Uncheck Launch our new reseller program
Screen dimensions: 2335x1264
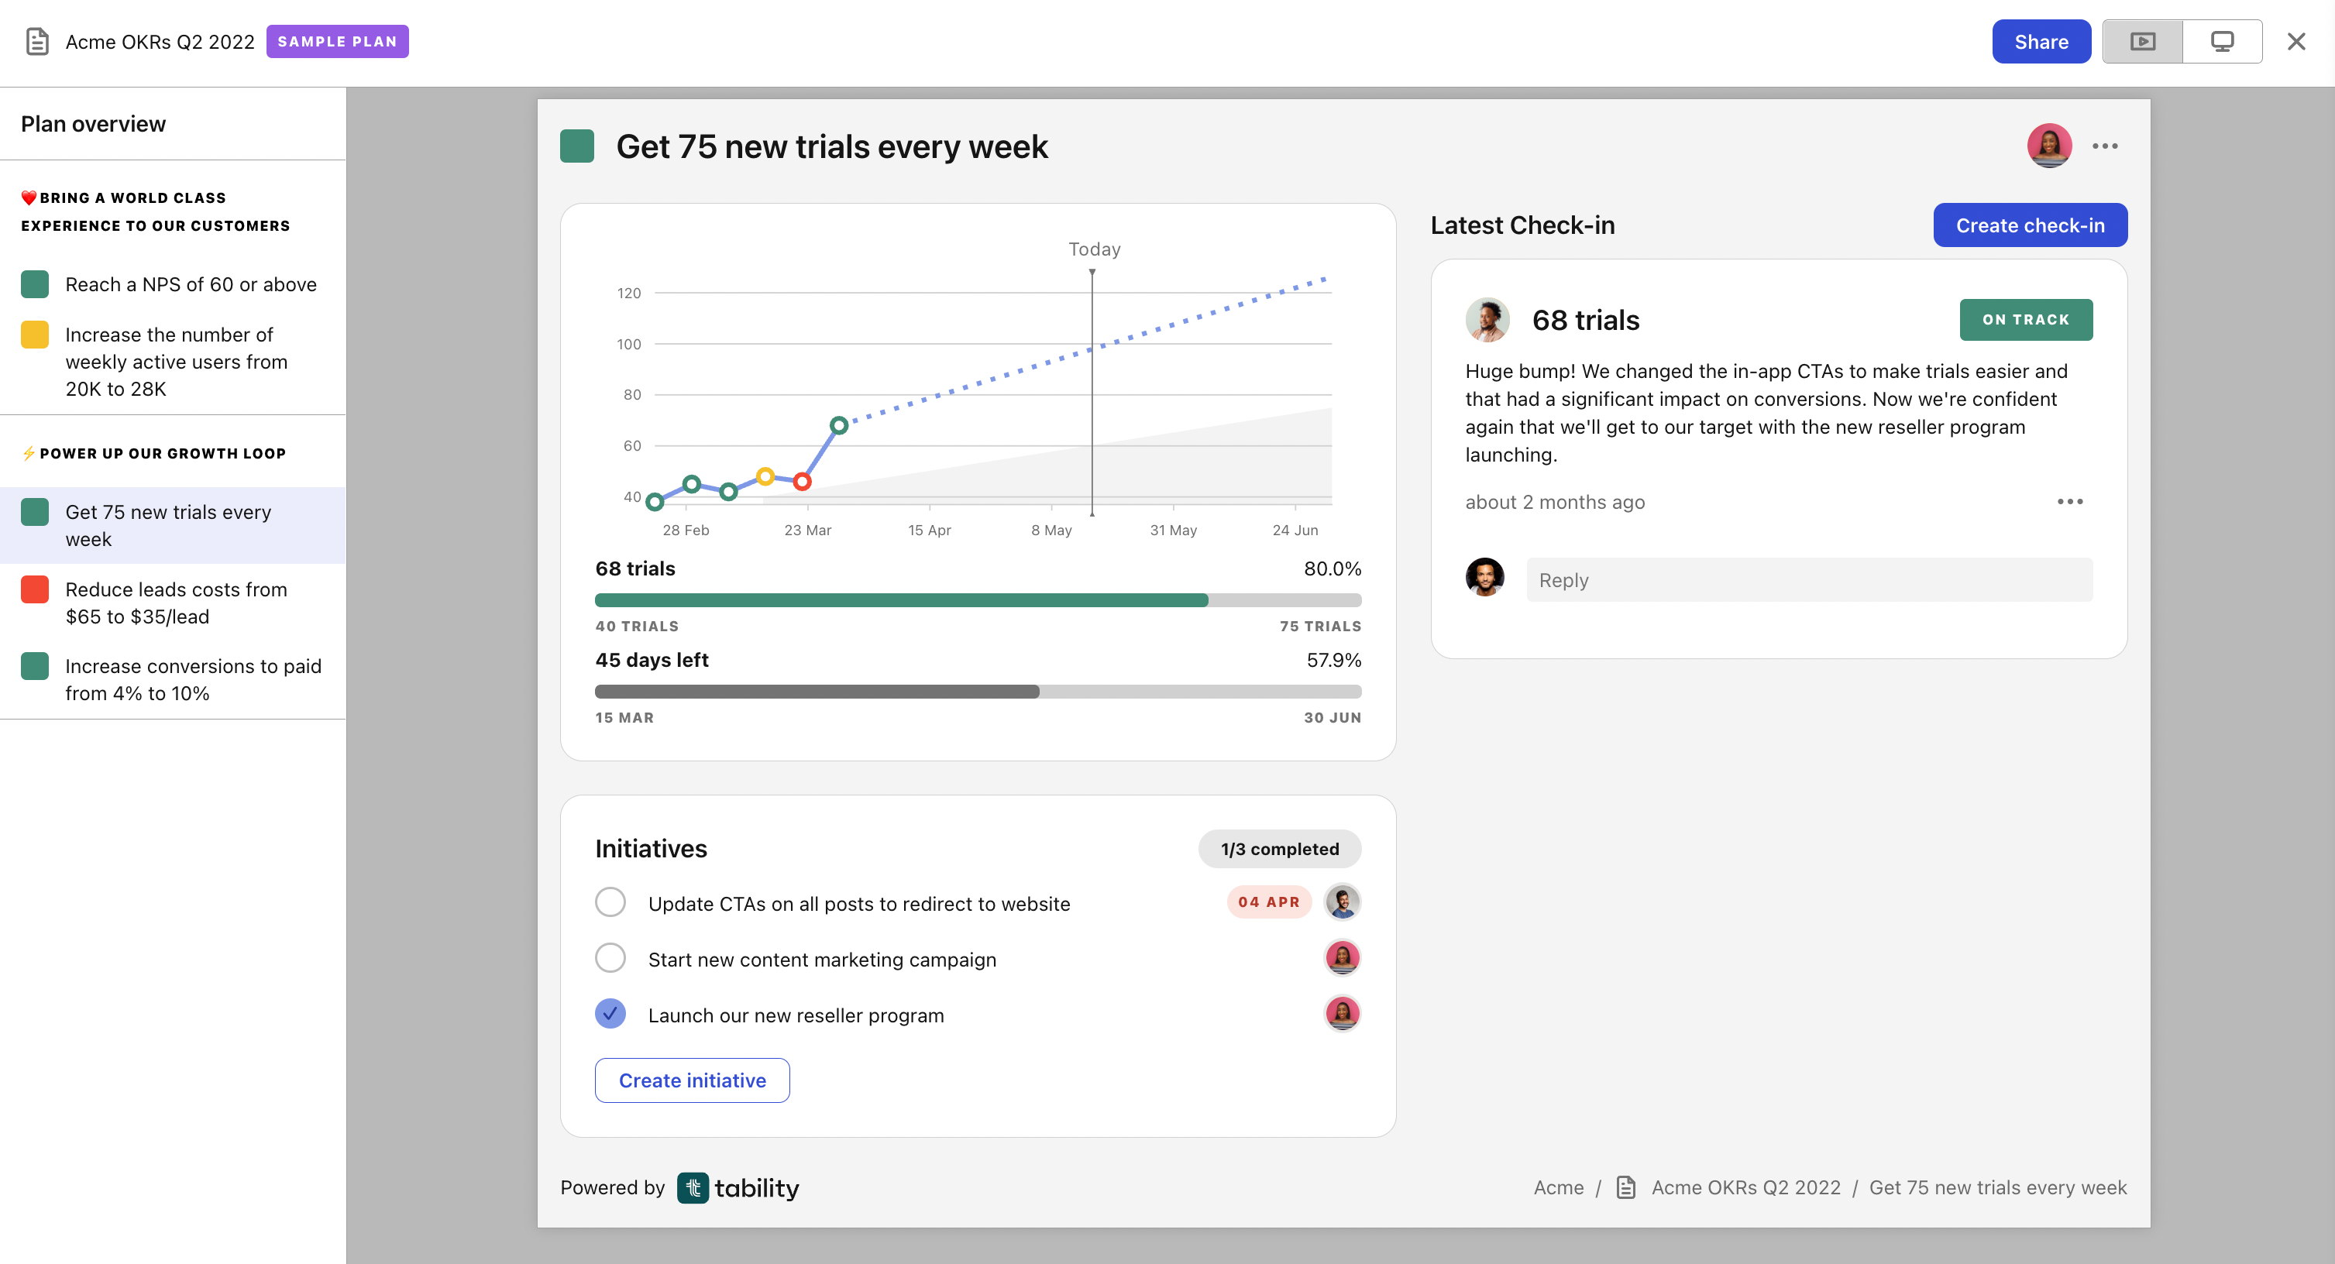coord(610,1014)
